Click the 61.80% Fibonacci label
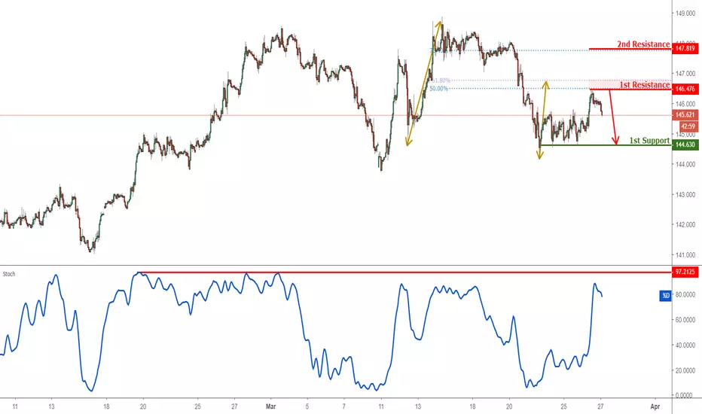This screenshot has height=414, width=702. 441,81
